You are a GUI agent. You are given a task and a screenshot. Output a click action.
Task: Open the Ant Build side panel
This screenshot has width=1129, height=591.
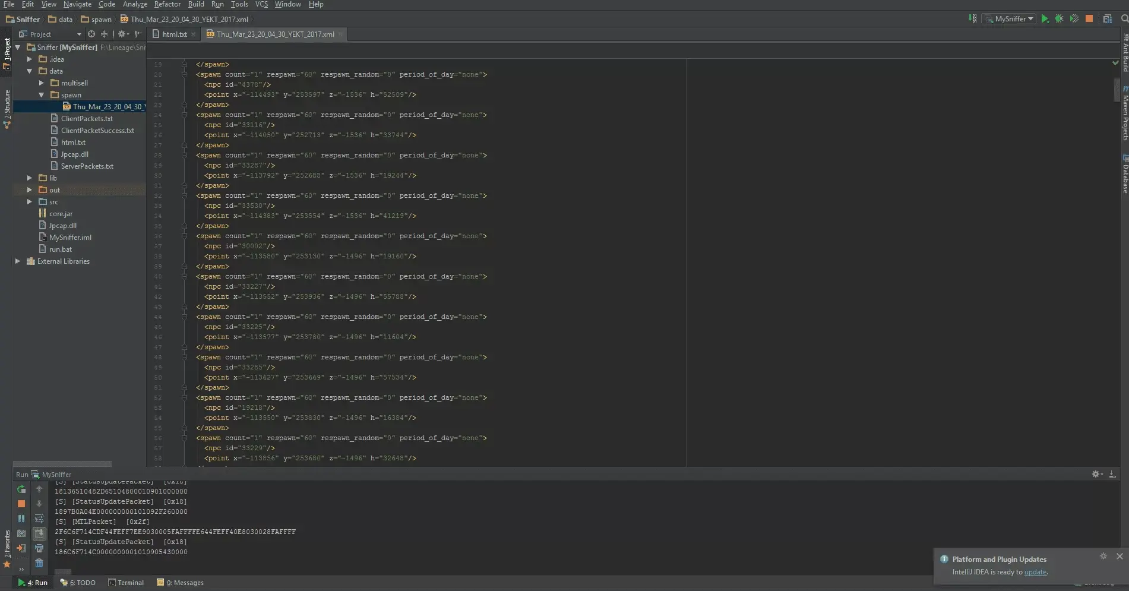pos(1125,53)
